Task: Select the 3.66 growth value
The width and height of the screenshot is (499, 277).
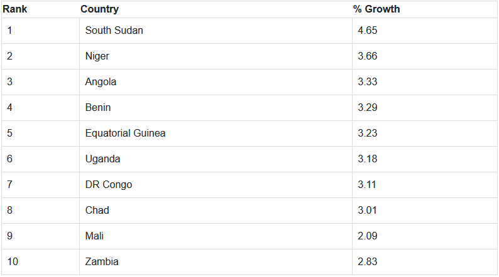Action: coord(367,56)
